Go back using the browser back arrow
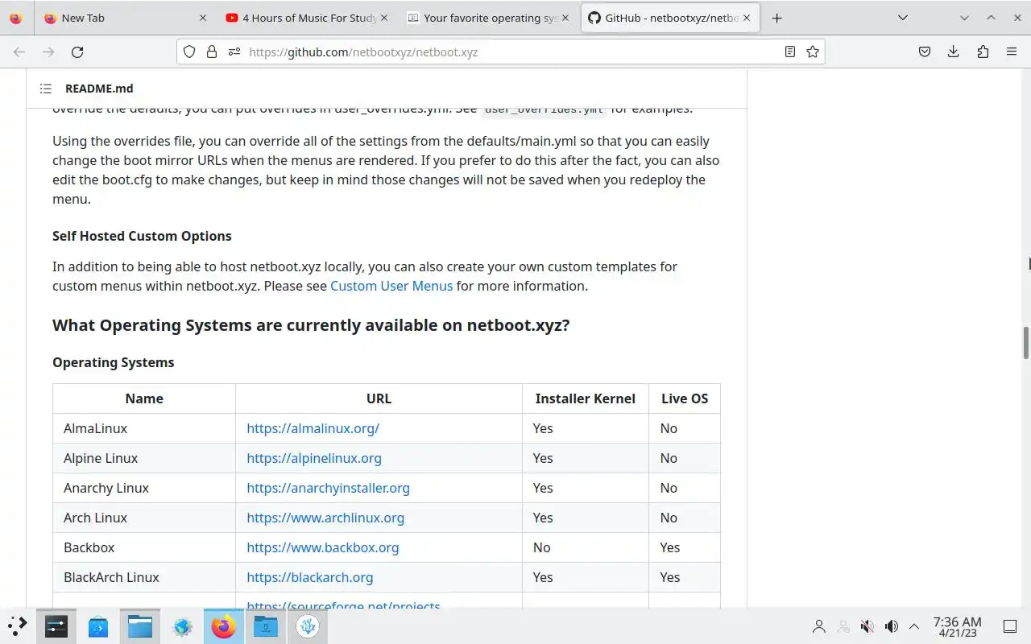Viewport: 1031px width, 644px height. click(19, 52)
